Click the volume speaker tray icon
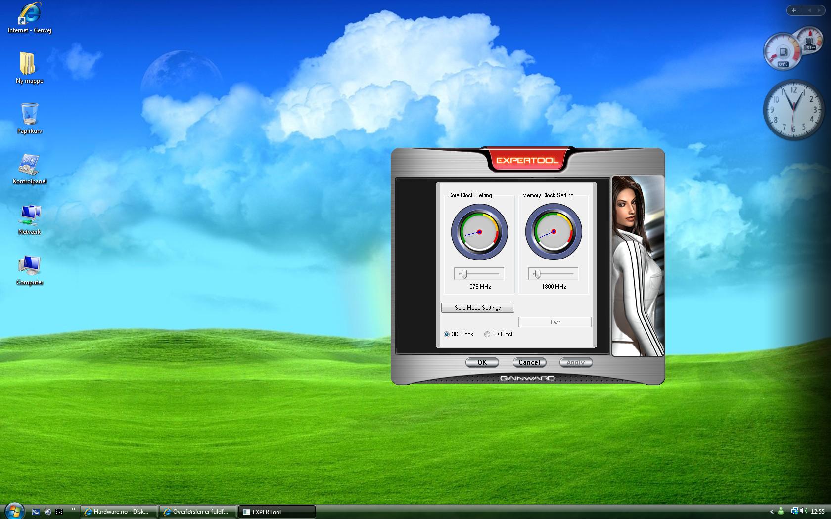 [803, 512]
